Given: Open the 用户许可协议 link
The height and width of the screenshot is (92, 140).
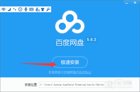Looking at the screenshot, I should 82,72.
